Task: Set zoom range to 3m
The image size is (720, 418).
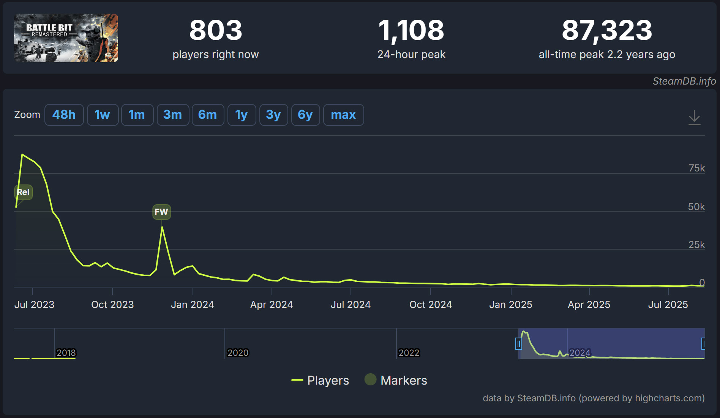Action: point(173,115)
